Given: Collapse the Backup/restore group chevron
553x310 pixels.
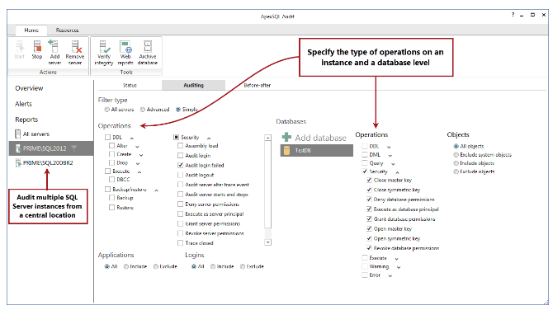Looking at the screenshot, I should pyautogui.click(x=156, y=190).
